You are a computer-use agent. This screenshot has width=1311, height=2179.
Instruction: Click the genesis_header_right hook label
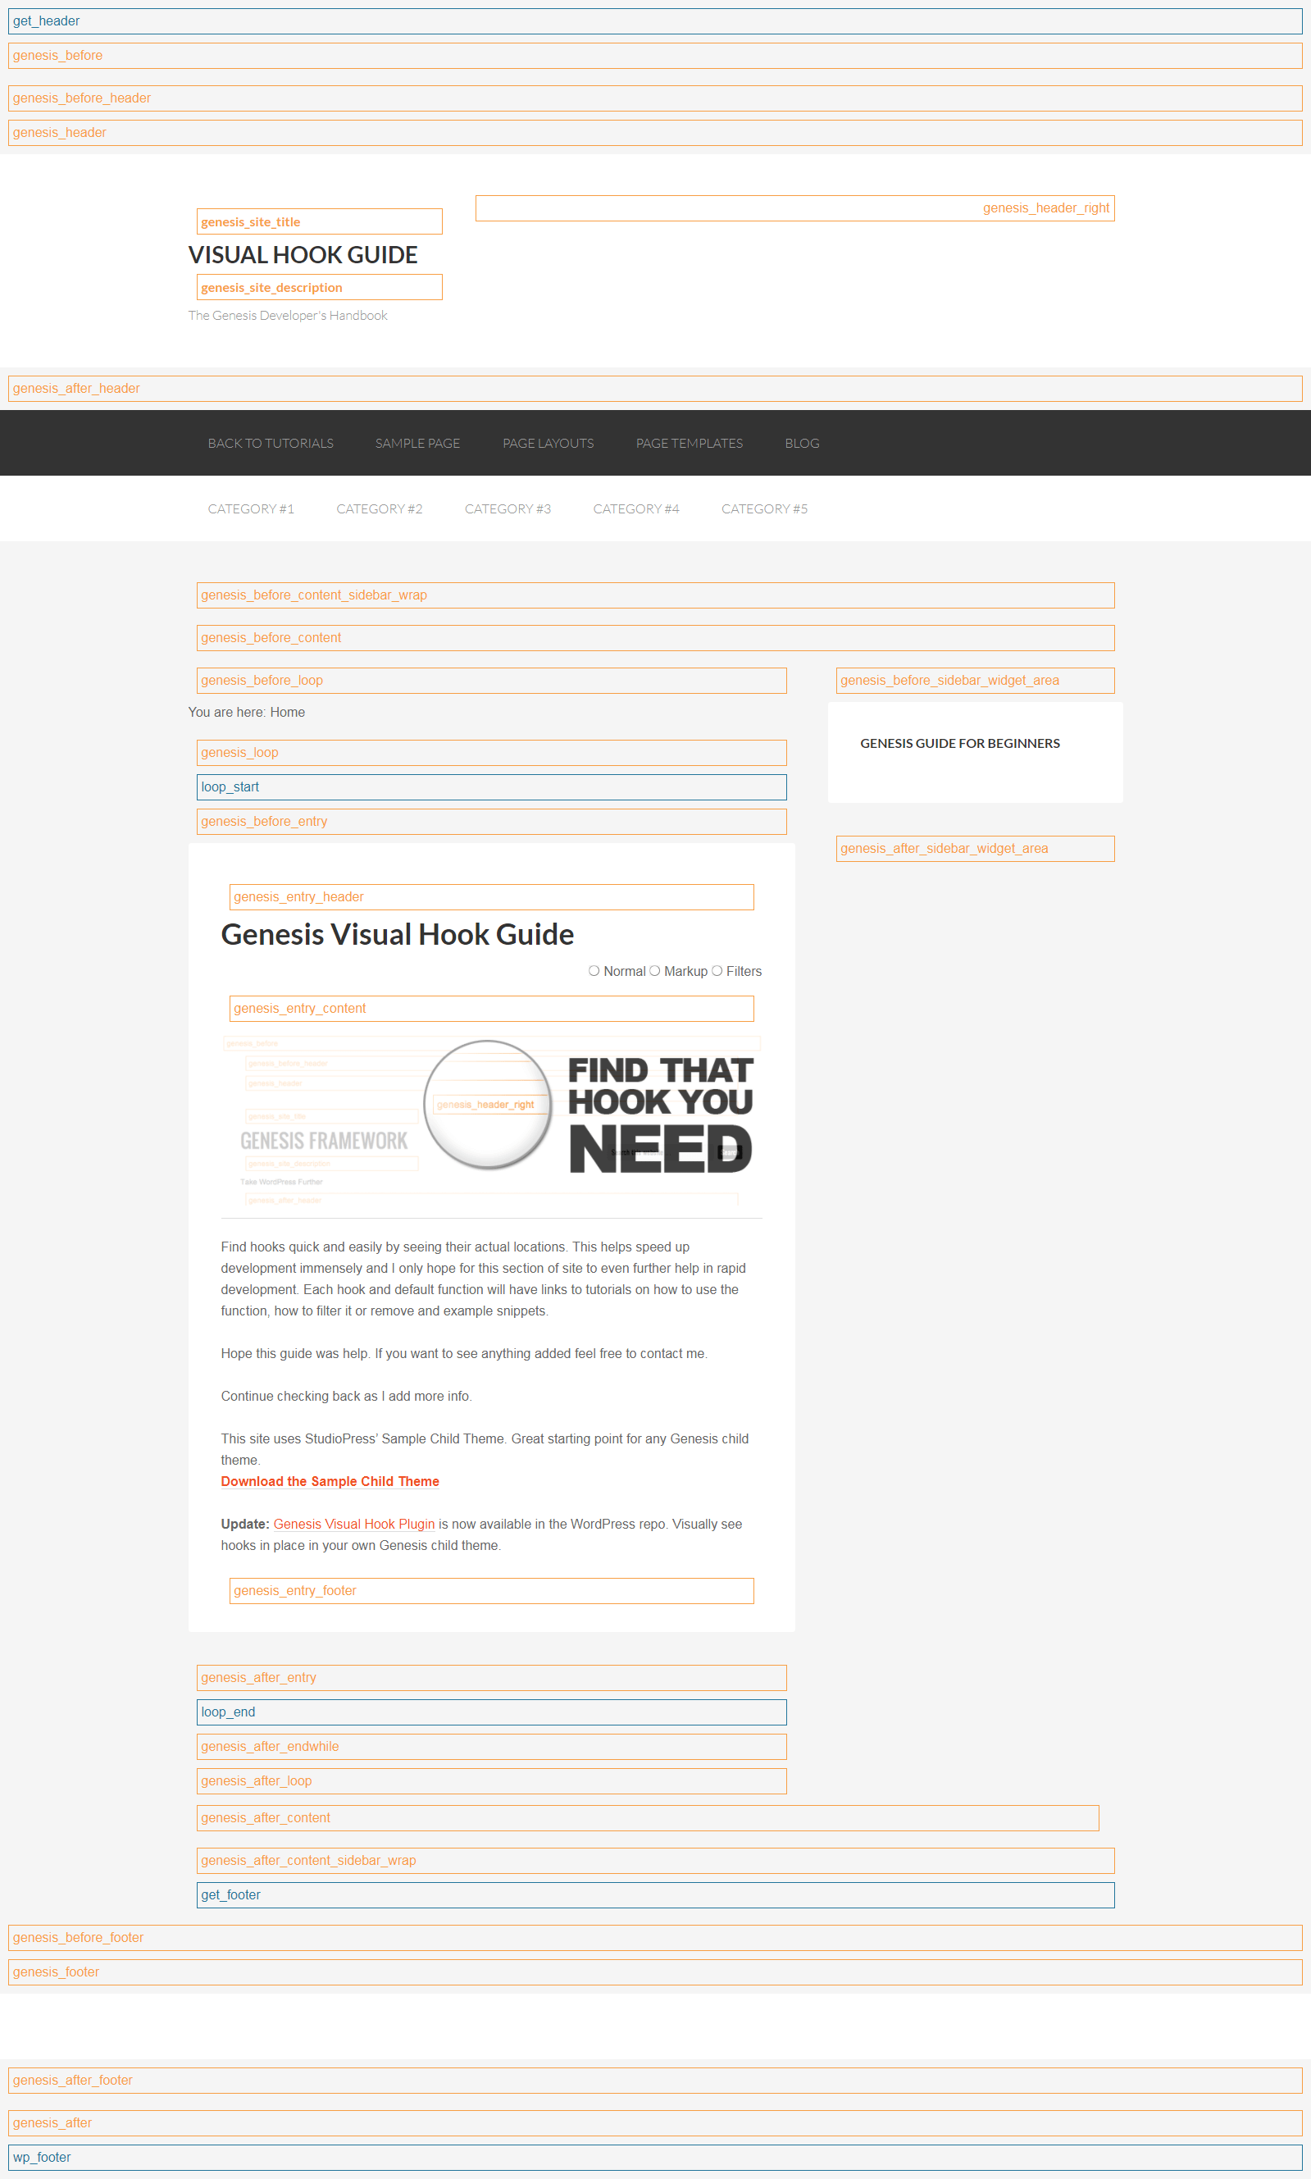pyautogui.click(x=795, y=208)
